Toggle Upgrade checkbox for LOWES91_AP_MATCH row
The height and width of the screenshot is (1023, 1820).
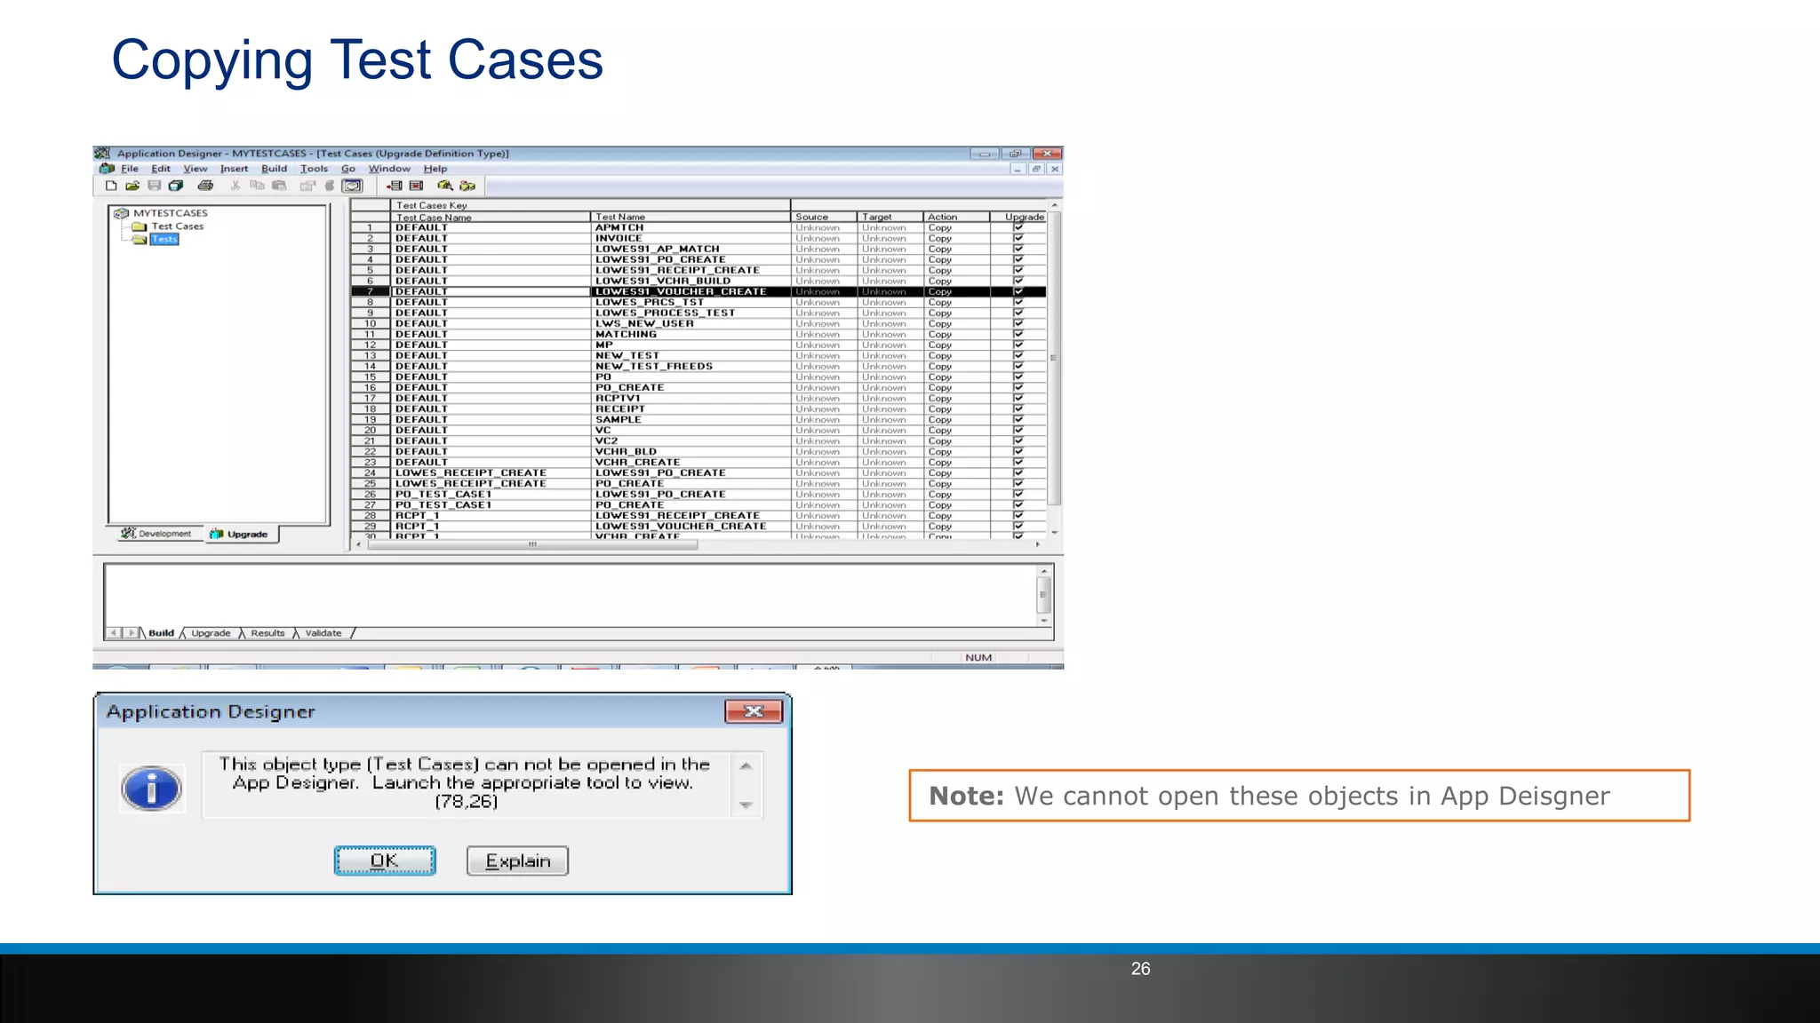(x=1018, y=249)
